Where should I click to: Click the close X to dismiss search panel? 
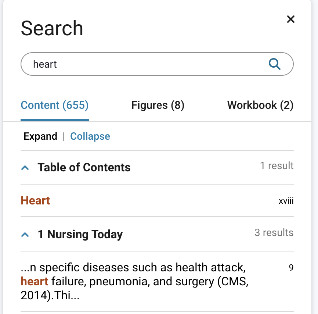[x=291, y=19]
